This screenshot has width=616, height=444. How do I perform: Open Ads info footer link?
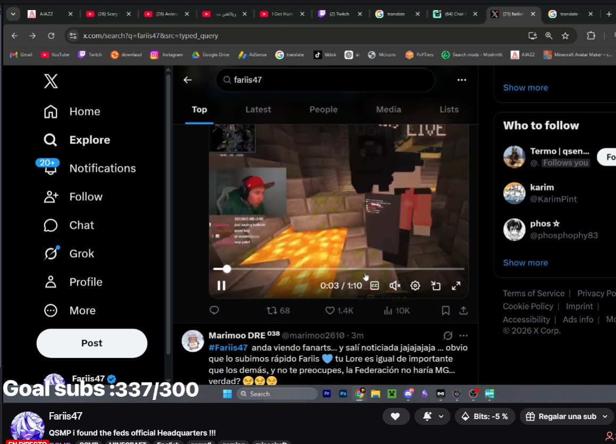click(578, 320)
